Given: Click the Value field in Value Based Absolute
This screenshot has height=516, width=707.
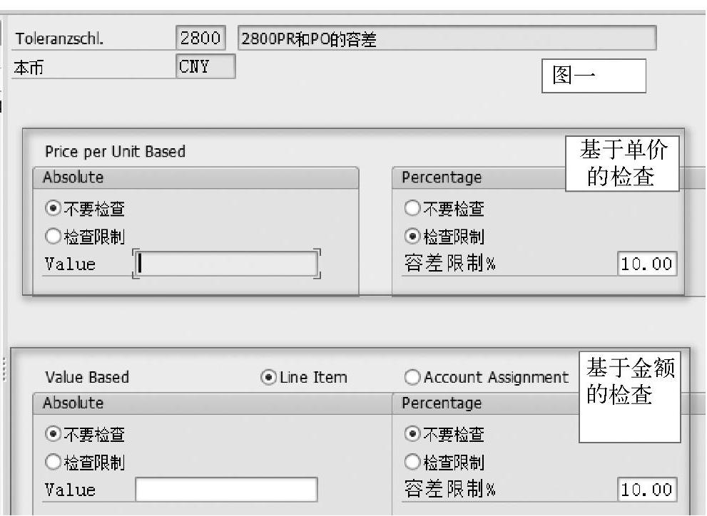Looking at the screenshot, I should pyautogui.click(x=227, y=490).
